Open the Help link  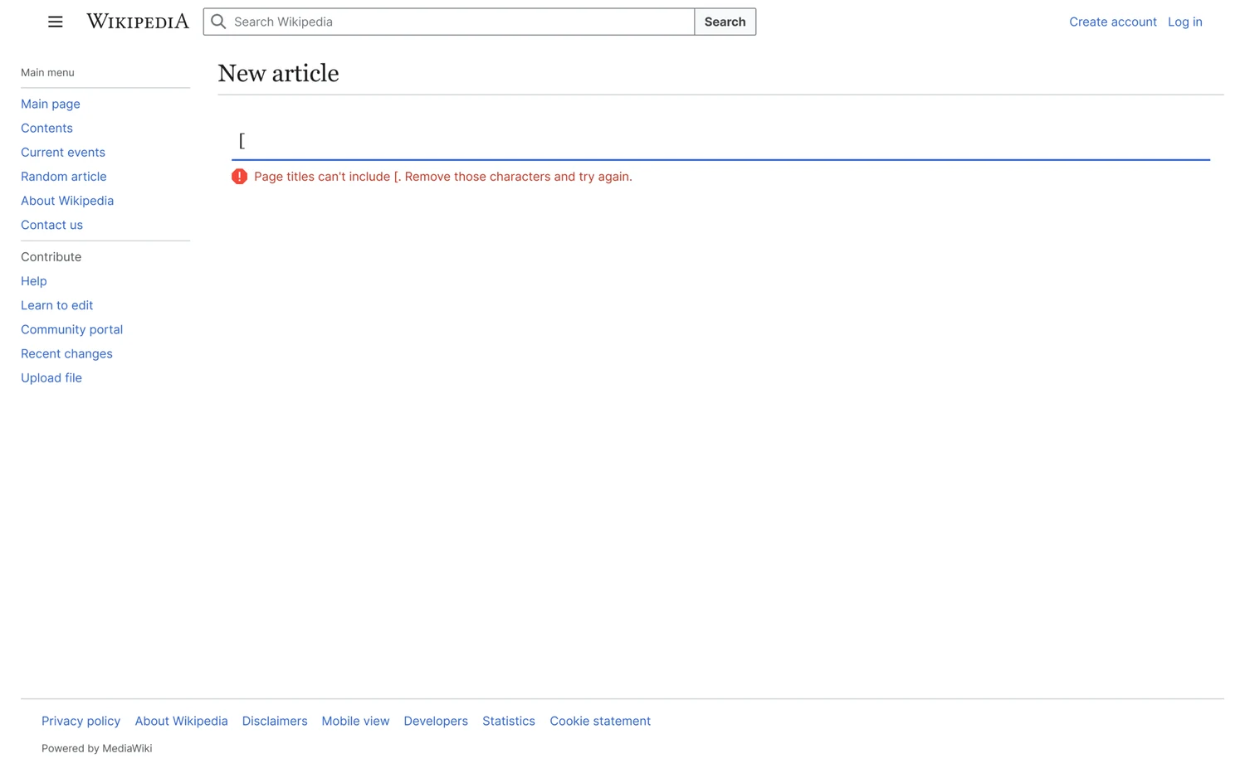coord(34,281)
